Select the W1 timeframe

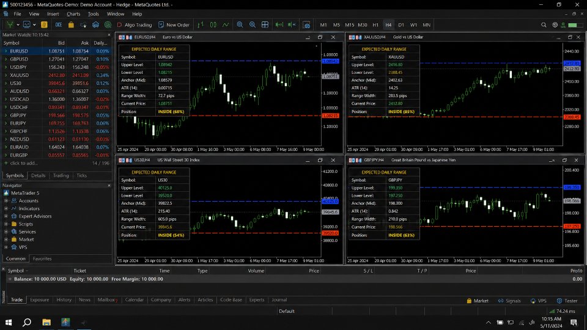(x=414, y=24)
